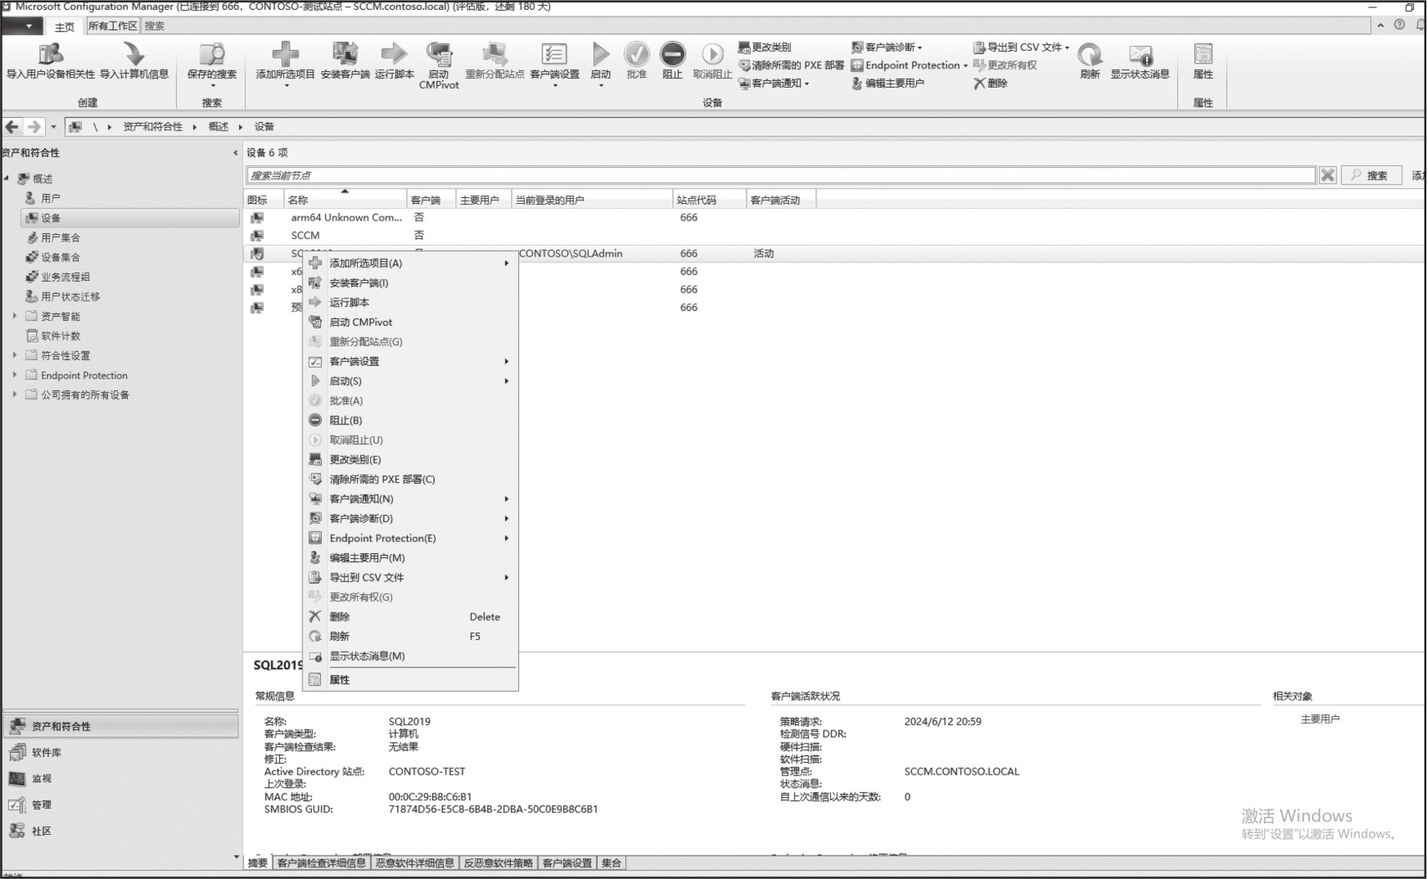1427x879 pixels.
Task: Open the 客户端通知 ribbon dropdown
Action: point(773,84)
